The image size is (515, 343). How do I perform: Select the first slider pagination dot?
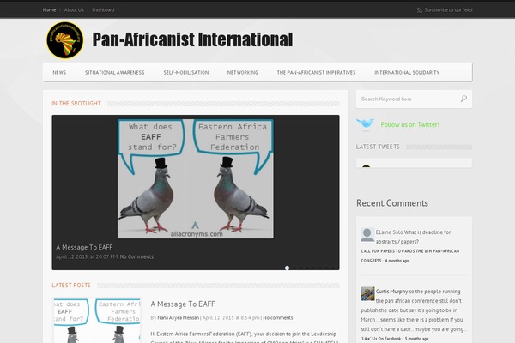coord(287,268)
